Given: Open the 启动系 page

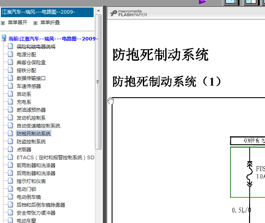Looking at the screenshot, I should (x=24, y=94).
